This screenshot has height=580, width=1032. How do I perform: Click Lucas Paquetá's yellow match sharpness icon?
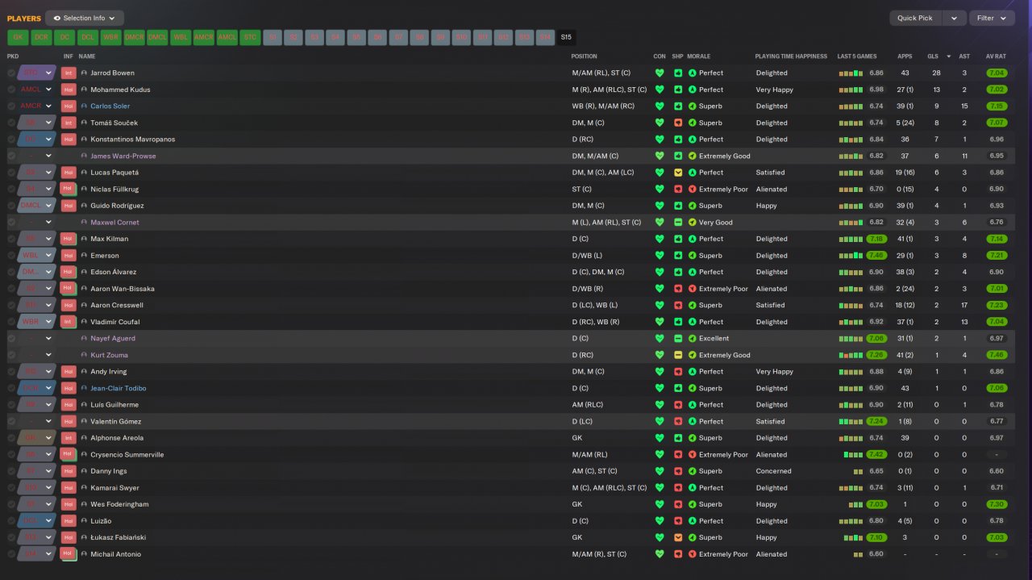coord(678,173)
